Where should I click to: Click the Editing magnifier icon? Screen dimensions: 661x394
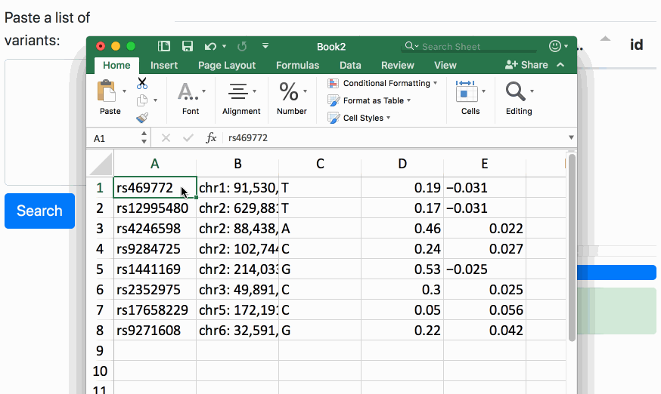coord(516,92)
